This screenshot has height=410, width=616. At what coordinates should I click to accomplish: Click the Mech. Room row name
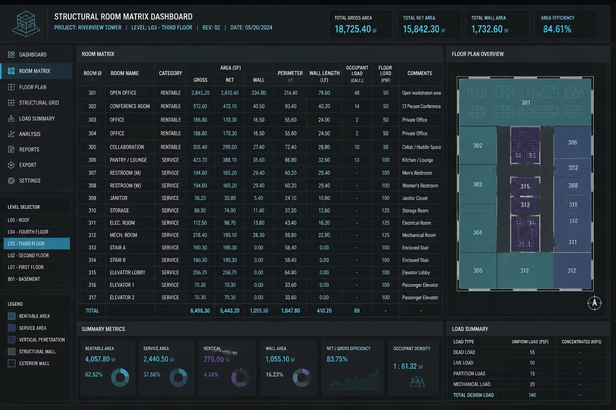[124, 235]
